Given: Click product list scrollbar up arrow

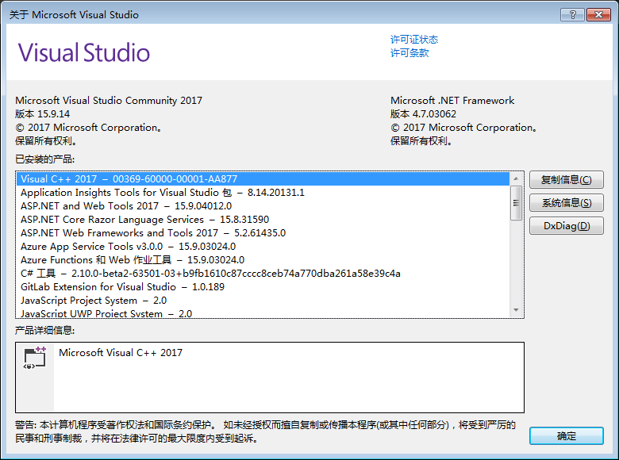Looking at the screenshot, I should point(516,178).
